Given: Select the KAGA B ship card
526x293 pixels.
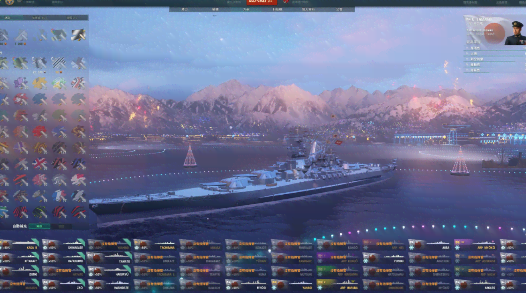Looking at the screenshot, I should click(19, 244).
